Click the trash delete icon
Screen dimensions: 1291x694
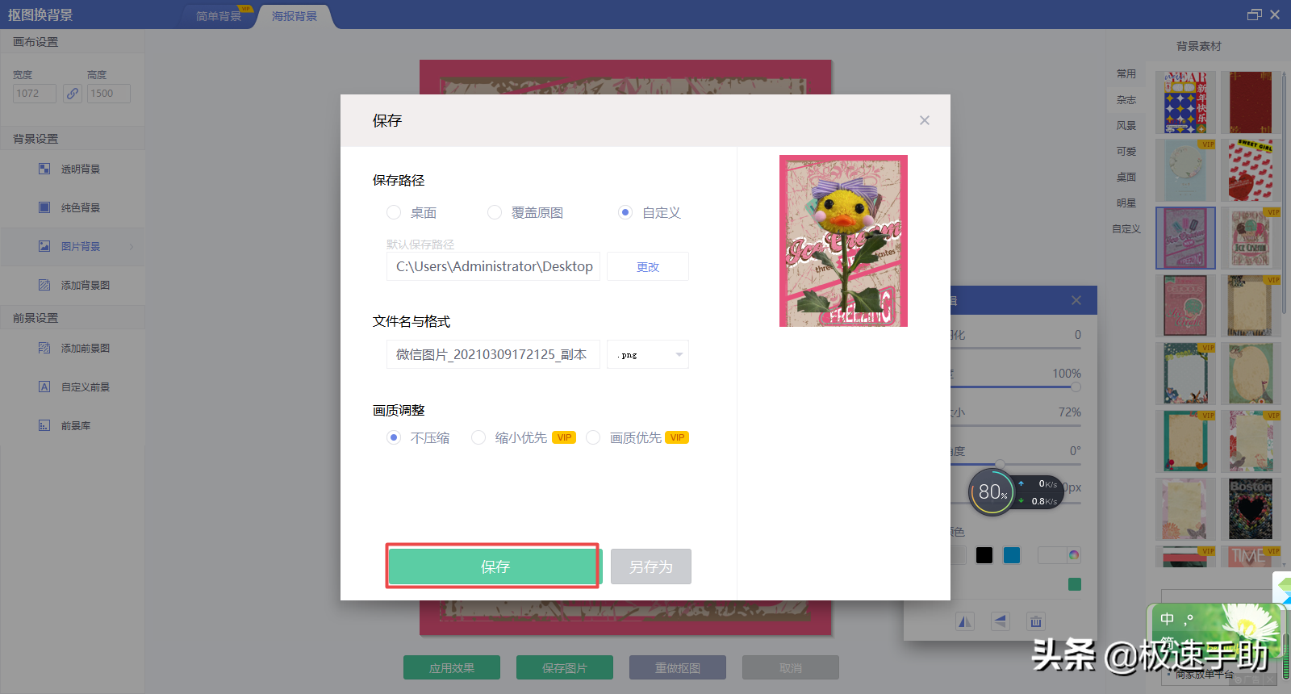(1035, 621)
